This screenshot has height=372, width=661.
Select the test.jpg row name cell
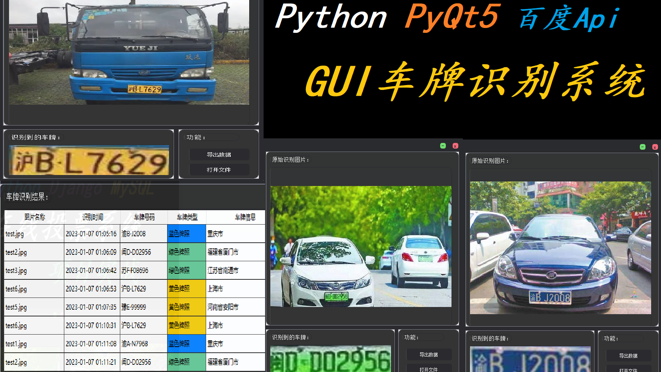pyautogui.click(x=34, y=234)
